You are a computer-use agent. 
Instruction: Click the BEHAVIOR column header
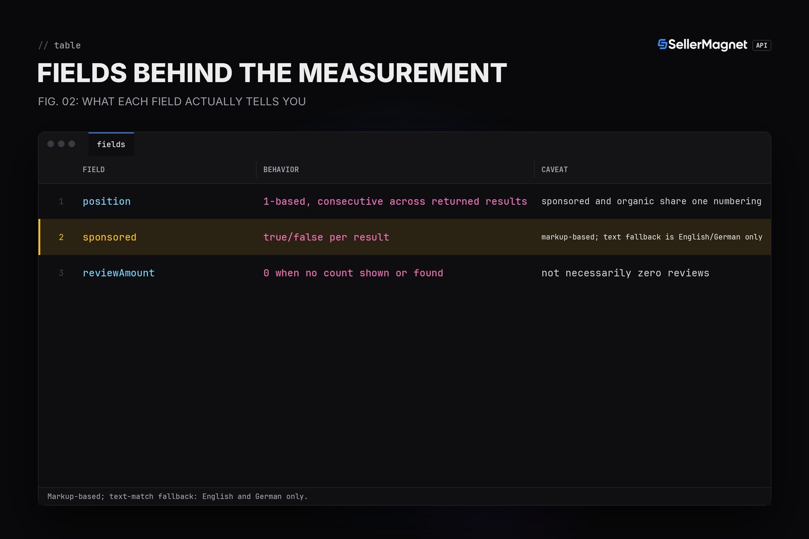(281, 169)
